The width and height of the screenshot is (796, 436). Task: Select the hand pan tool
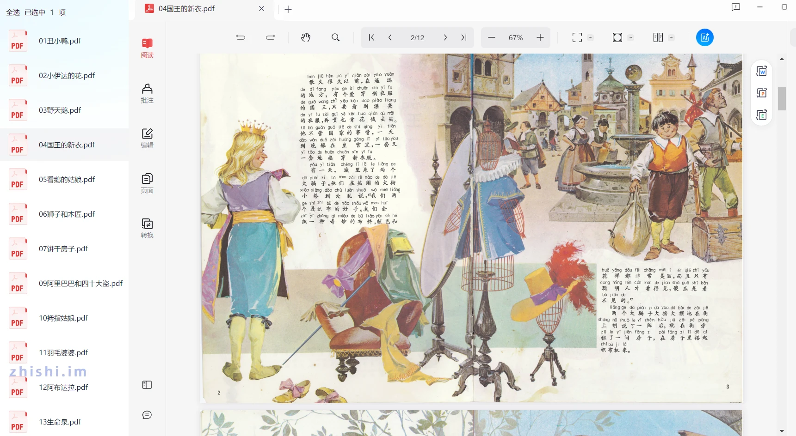click(306, 37)
